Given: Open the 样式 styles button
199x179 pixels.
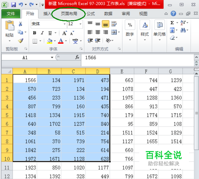Looking at the screenshot, I should click(x=145, y=30).
